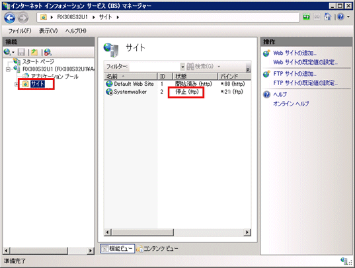Image resolution: width=355 pixels, height=268 pixels.
Task: Select the Default Web Site row
Action: click(177, 84)
